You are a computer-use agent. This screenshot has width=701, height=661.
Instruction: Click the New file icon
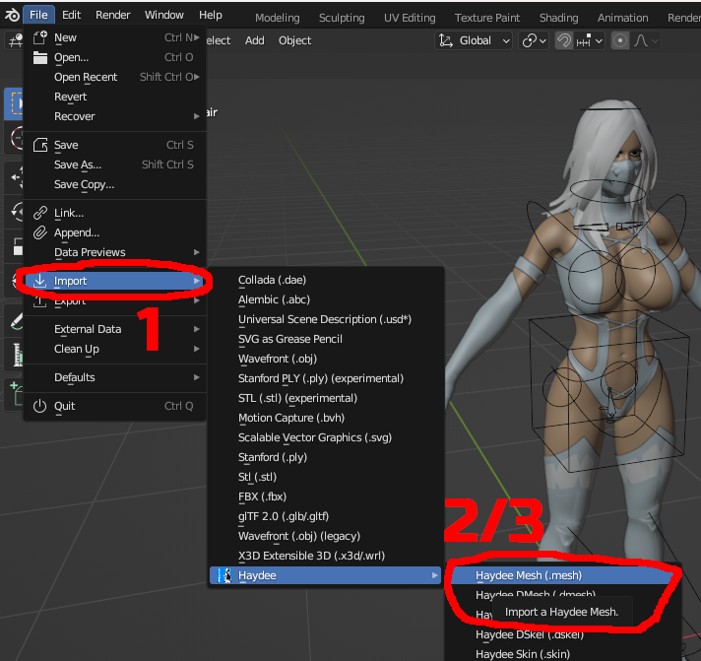tap(40, 37)
